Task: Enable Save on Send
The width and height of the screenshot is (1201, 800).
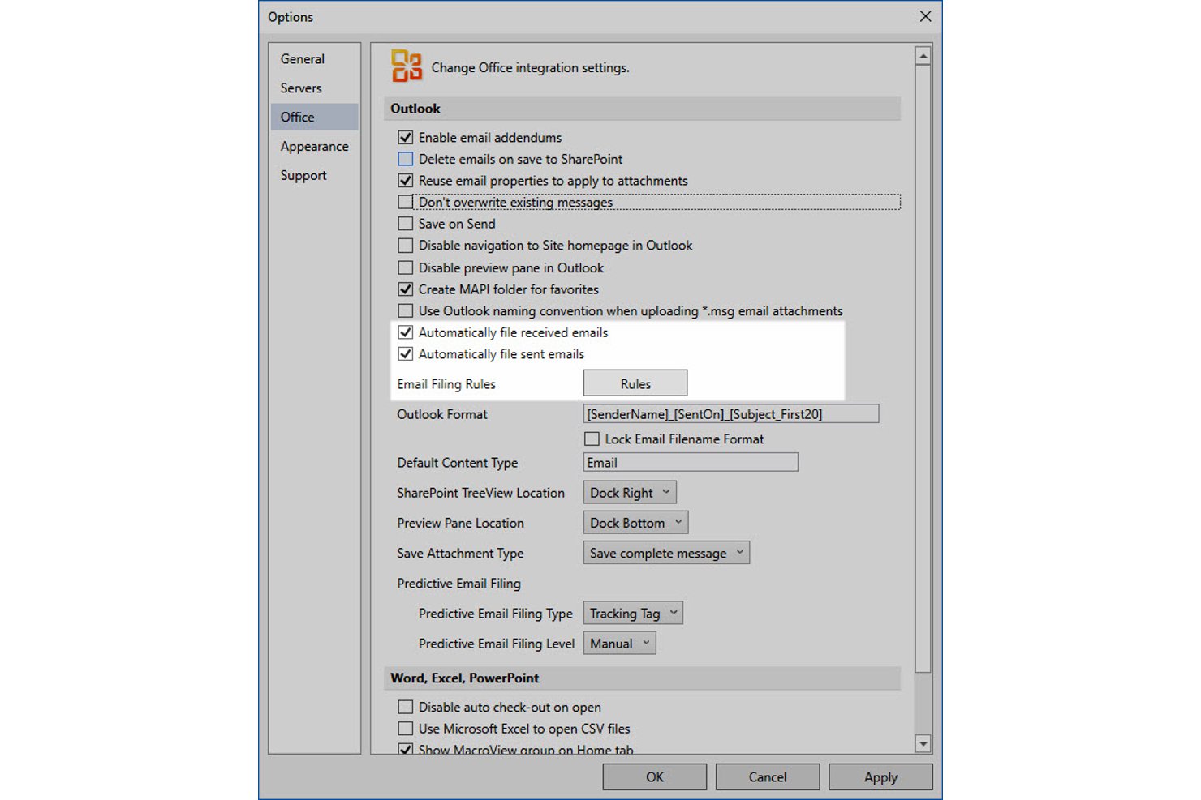Action: click(x=406, y=224)
